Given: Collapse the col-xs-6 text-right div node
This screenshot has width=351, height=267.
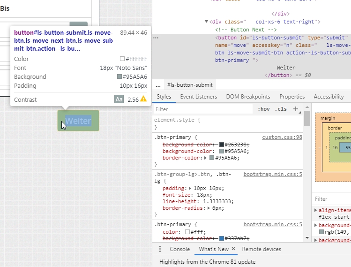Looking at the screenshot, I should click(x=207, y=22).
